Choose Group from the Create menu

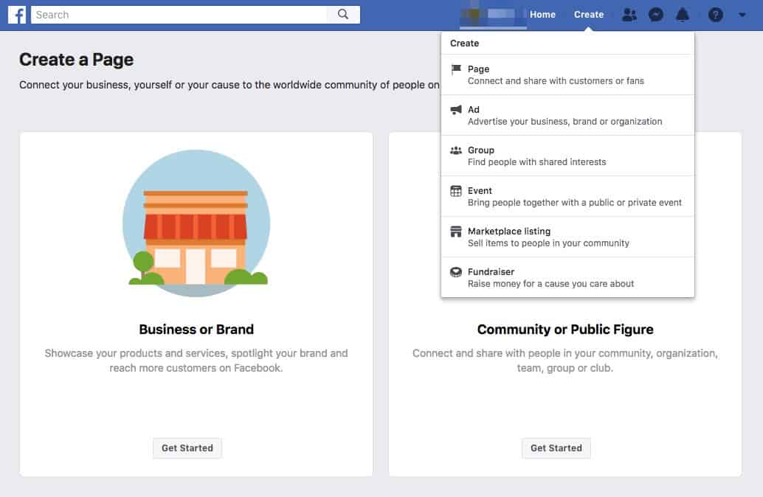(x=481, y=150)
